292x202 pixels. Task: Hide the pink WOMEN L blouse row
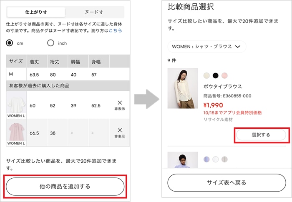120,133
